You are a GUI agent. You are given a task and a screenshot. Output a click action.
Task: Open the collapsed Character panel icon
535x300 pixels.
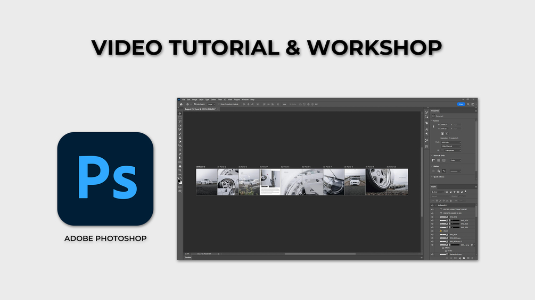click(426, 129)
